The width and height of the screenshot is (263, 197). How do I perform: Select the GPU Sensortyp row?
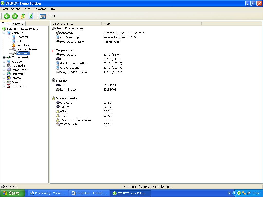pos(97,37)
